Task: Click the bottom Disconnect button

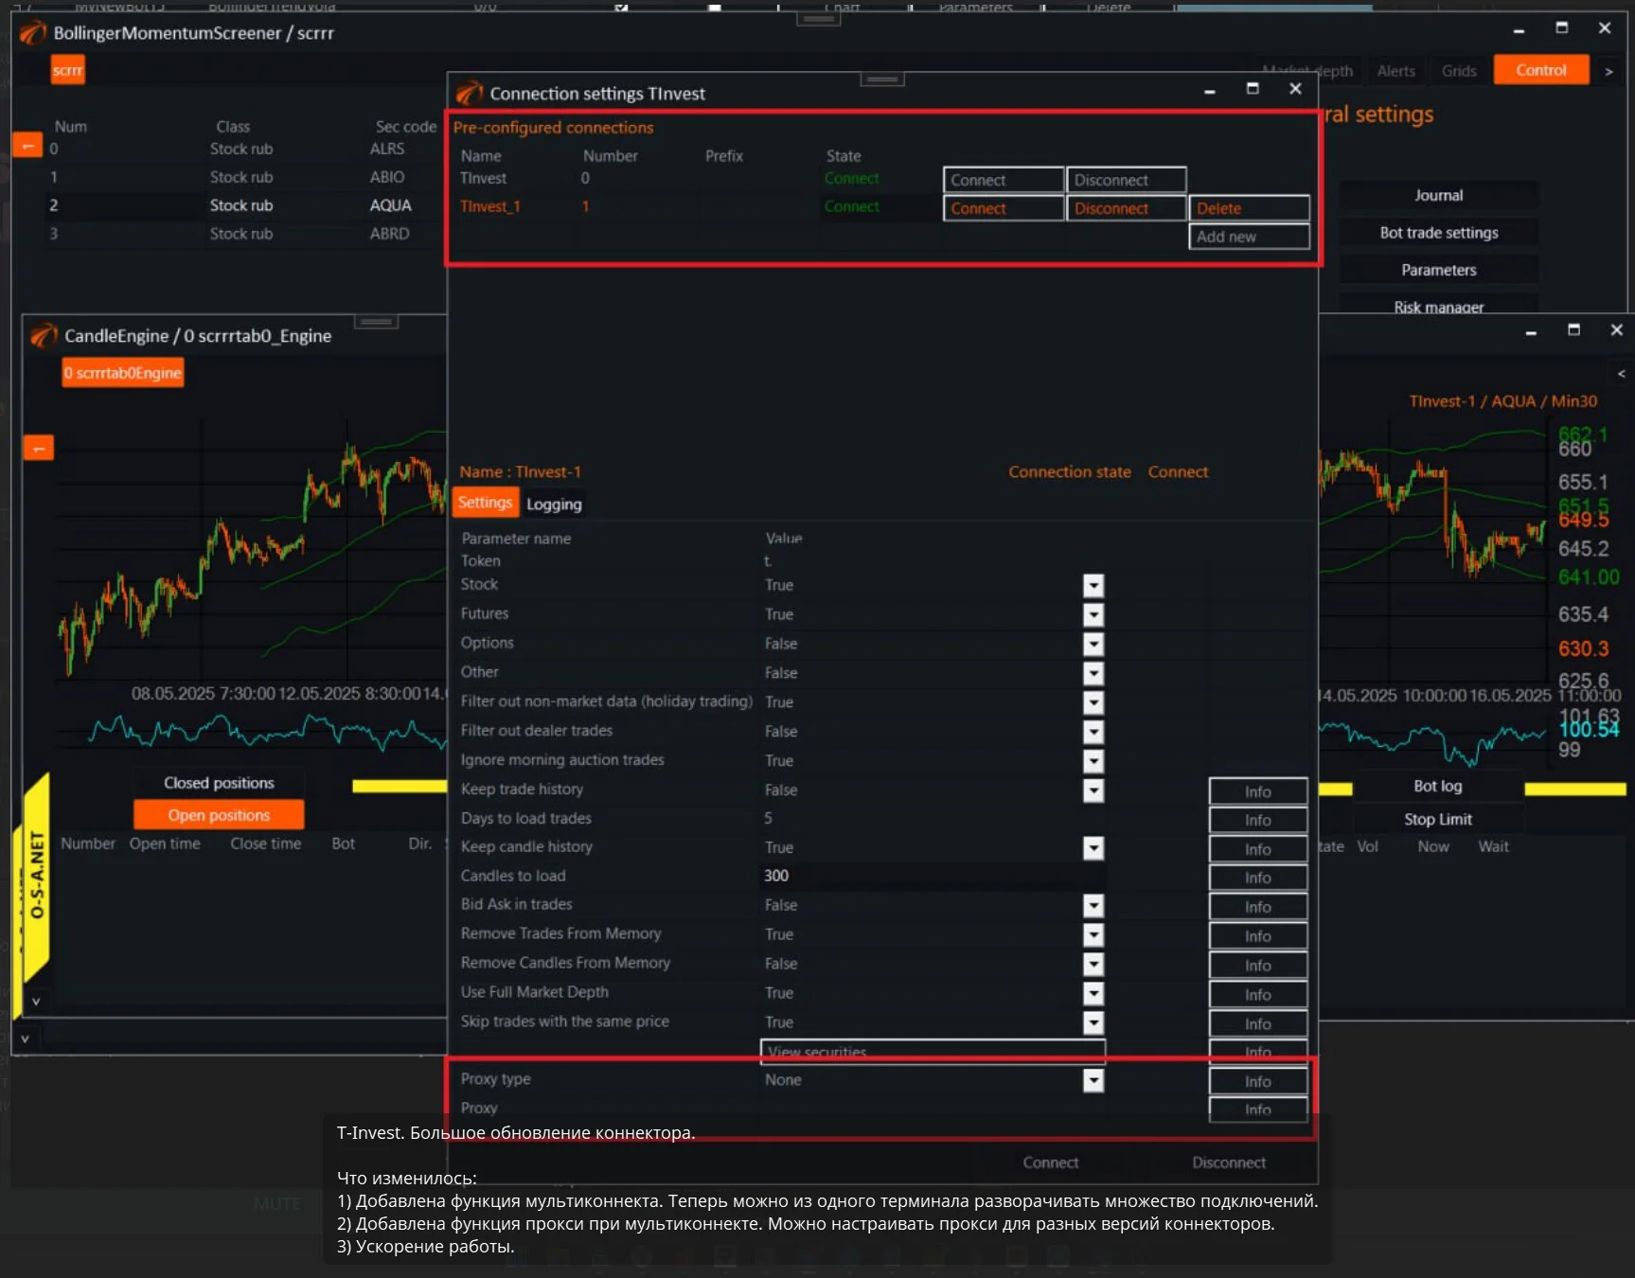Action: (1229, 1163)
